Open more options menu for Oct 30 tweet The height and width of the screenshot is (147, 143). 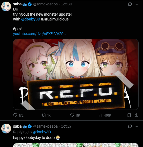tap(136, 4)
